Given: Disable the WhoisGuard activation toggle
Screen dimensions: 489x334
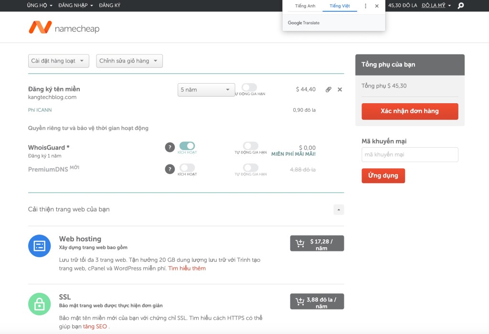Looking at the screenshot, I should point(187,146).
